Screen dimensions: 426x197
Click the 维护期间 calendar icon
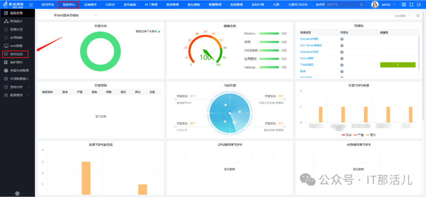pyautogui.click(x=6, y=63)
